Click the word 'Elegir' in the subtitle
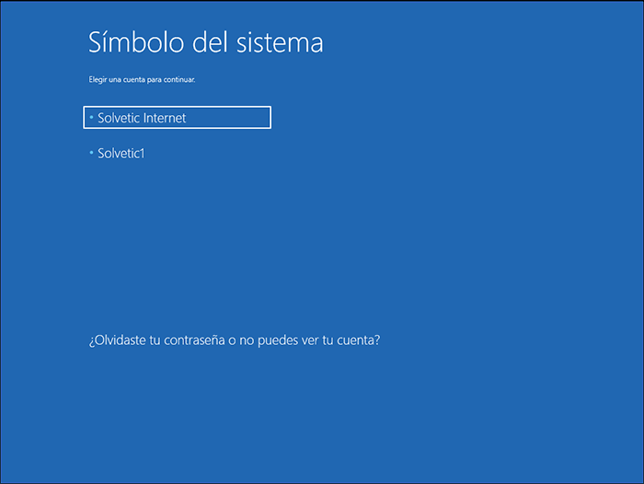This screenshot has height=484, width=644. click(98, 80)
